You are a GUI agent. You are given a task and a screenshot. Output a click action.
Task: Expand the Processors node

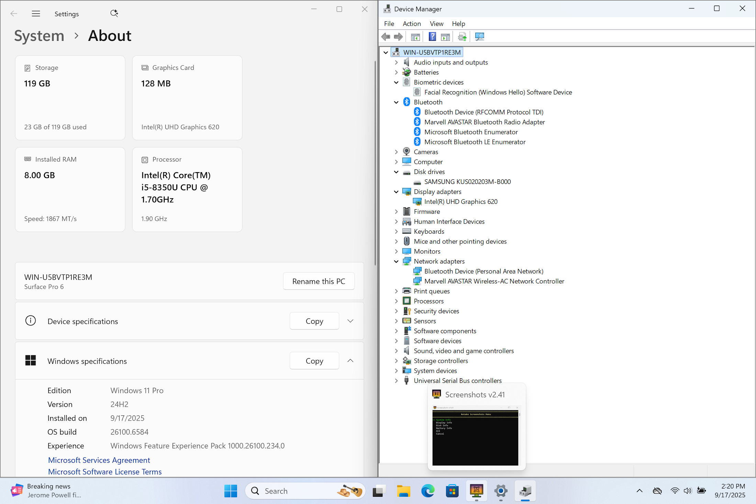point(396,301)
